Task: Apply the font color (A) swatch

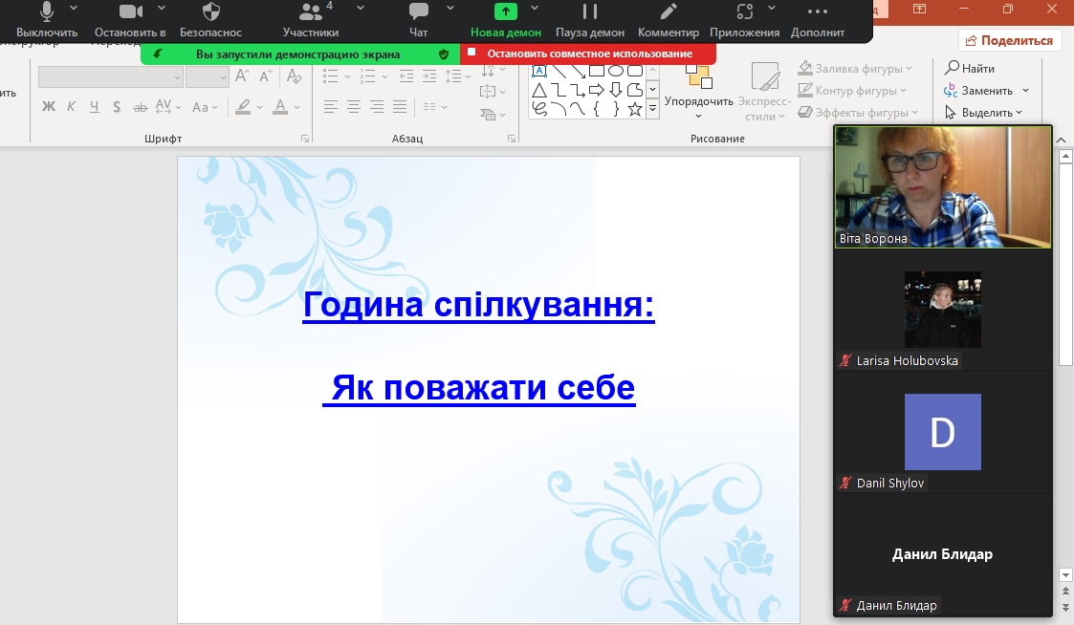Action: [280, 107]
